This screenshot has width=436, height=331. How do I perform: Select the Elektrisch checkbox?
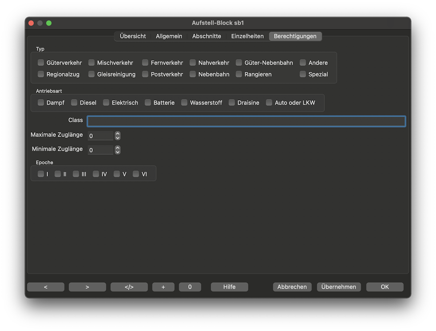(x=107, y=103)
